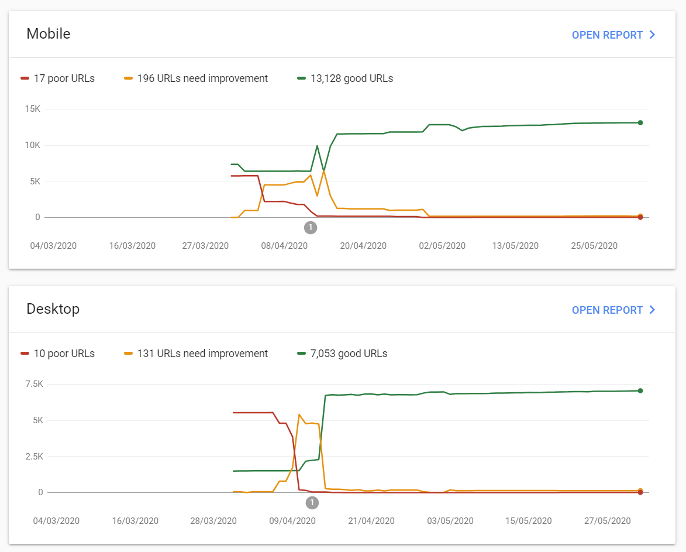Click the orange swatch next to 131 URLs need improvement
This screenshot has height=552, width=686.
128,353
